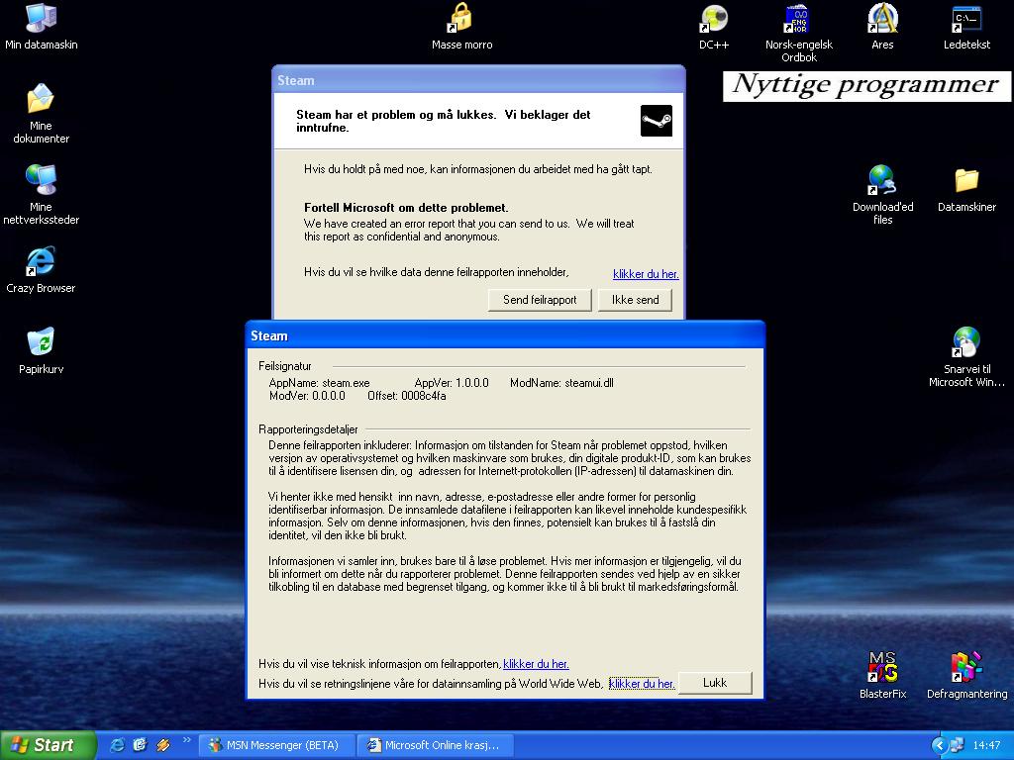The height and width of the screenshot is (760, 1014).
Task: Launch the BlasterFix desktop icon
Action: pyautogui.click(x=882, y=668)
